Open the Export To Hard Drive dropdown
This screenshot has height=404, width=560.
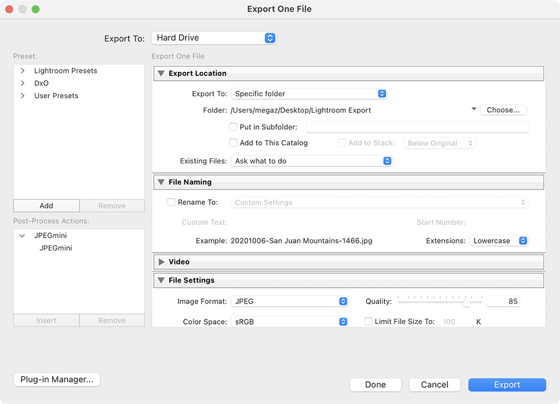[x=213, y=38]
